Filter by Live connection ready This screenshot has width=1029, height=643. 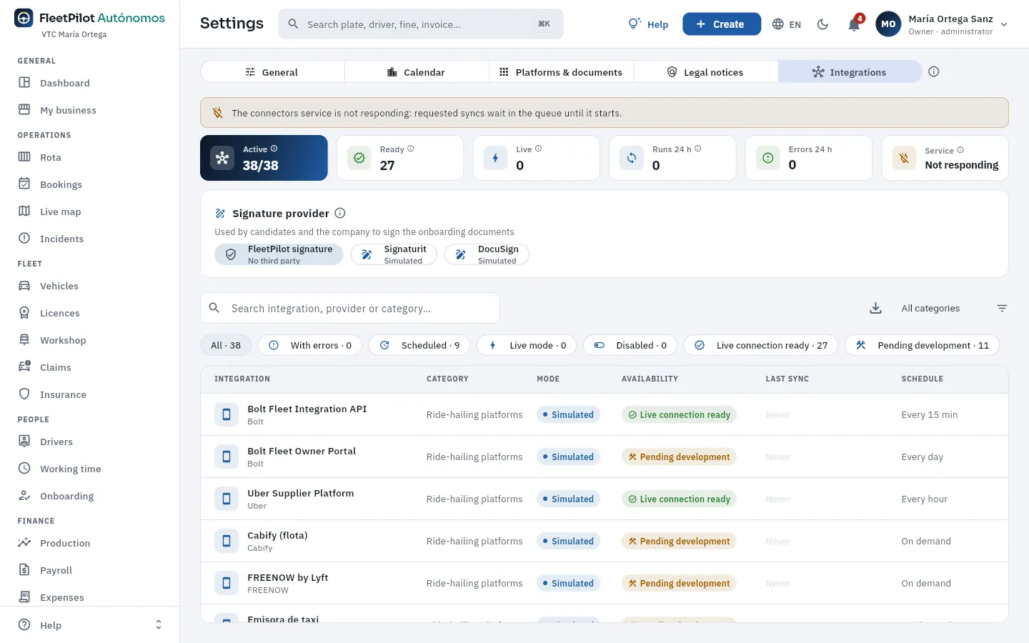(x=761, y=345)
